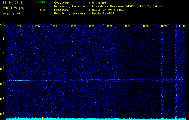Click the 1700 time marker

pyautogui.click(x=182, y=26)
